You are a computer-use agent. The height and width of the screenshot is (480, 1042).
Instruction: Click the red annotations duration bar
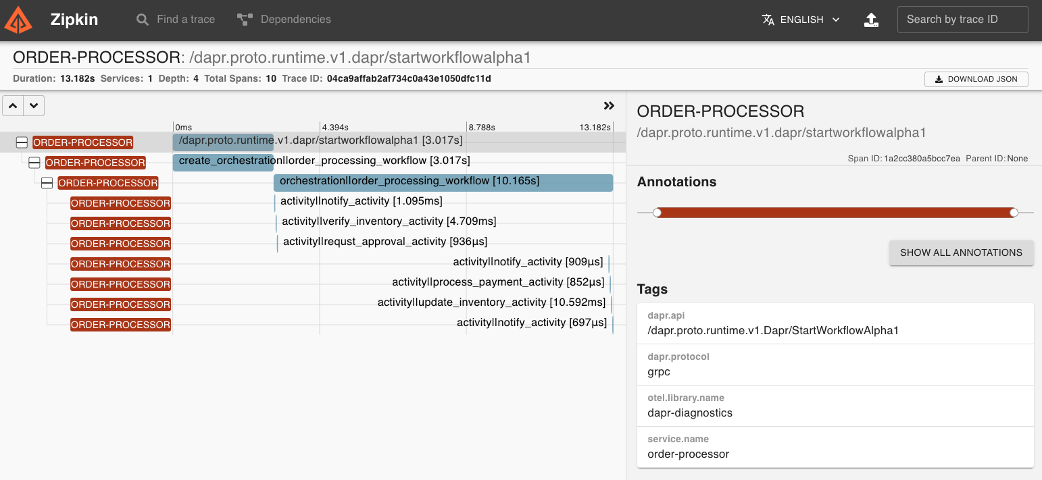[835, 213]
